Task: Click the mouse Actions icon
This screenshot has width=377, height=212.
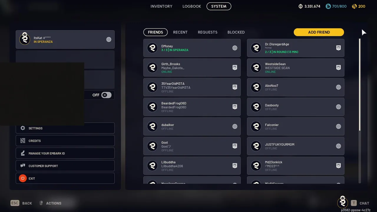Action: click(x=41, y=203)
